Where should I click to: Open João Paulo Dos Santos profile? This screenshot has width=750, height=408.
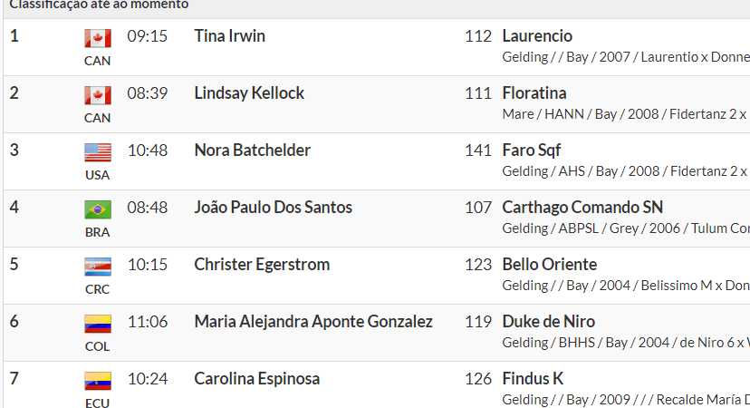tap(273, 208)
